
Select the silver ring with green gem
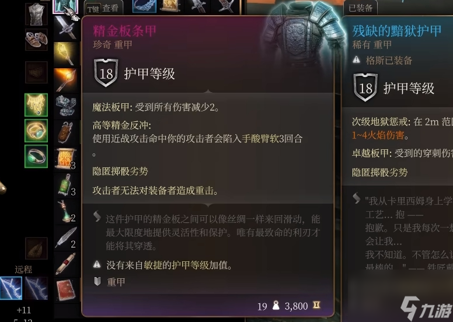36,156
